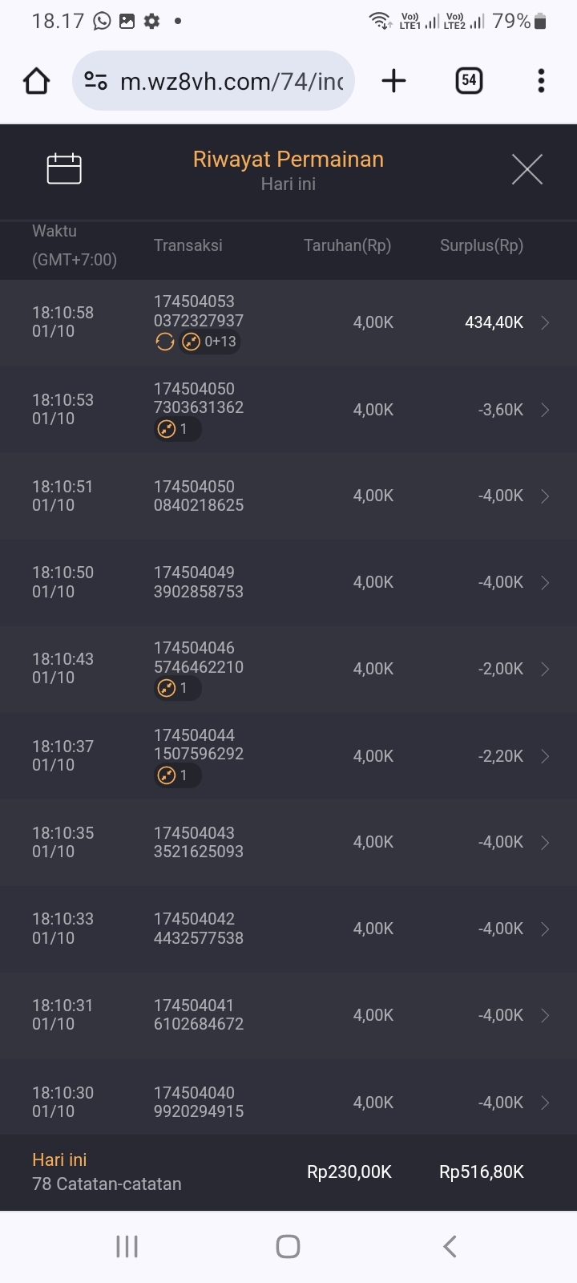Tap the Android recent apps button
Viewport: 577px width, 1283px height.
(x=127, y=1246)
